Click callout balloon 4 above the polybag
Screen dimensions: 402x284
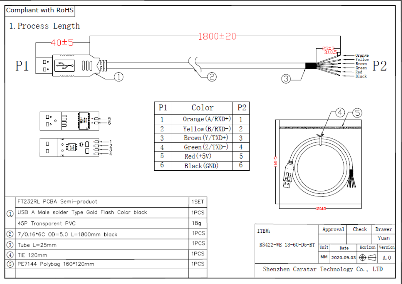340,113
